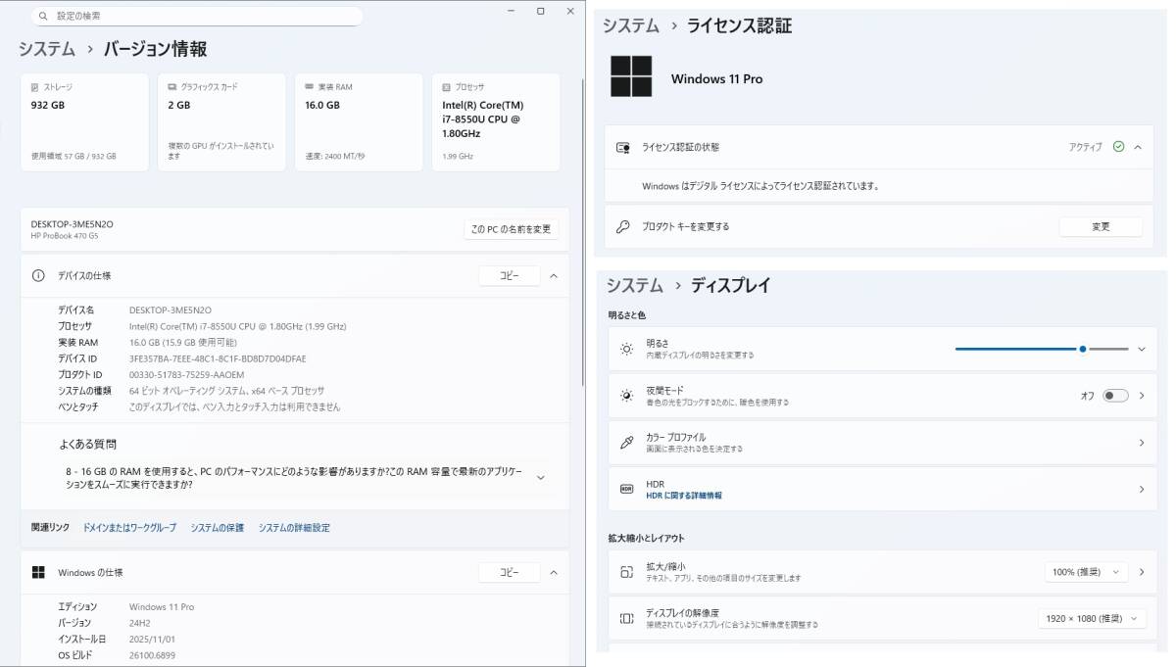Go to システム breadcrumb in バージョン情報 window
1176x667 pixels.
tap(47, 49)
